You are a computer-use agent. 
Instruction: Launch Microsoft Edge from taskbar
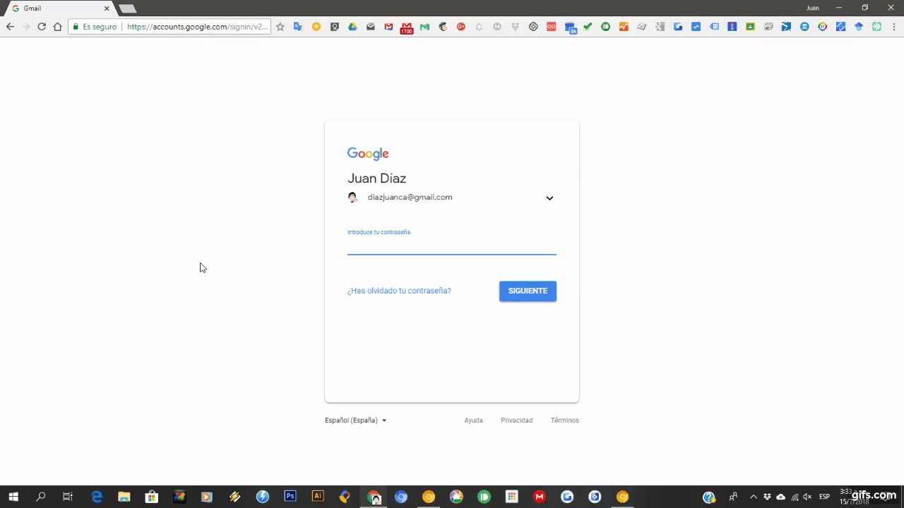97,497
